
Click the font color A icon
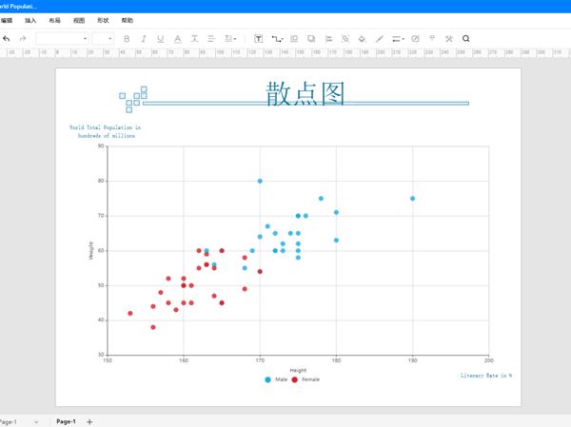click(x=177, y=39)
